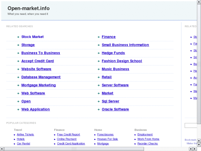Click arrow bullet beside Hedge Funds
The height and width of the screenshot is (151, 201).
[98, 53]
